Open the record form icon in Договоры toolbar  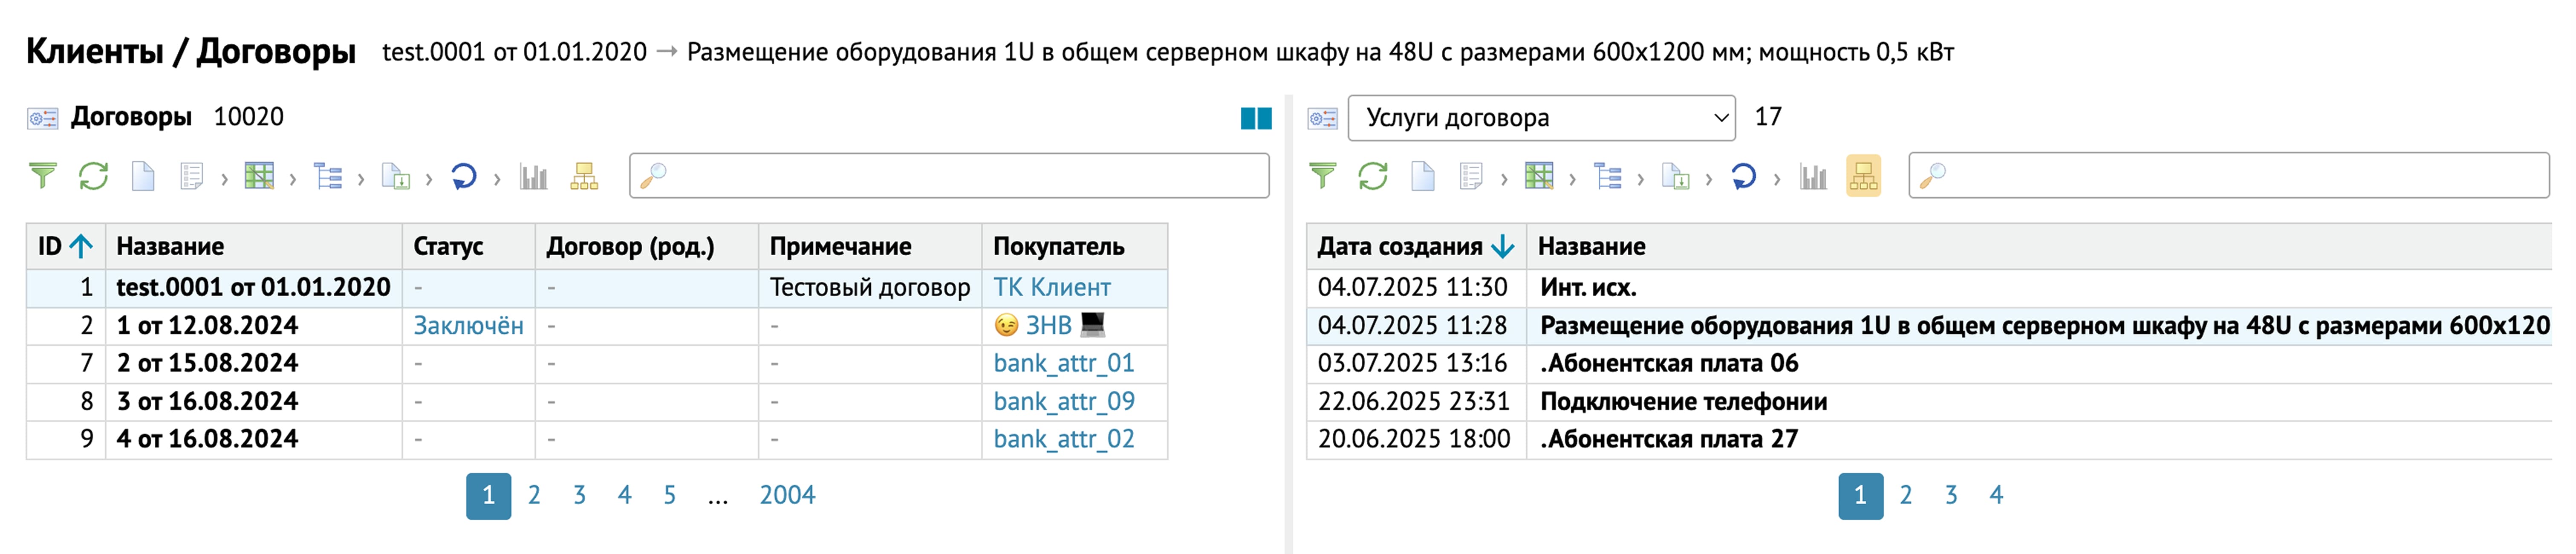pyautogui.click(x=191, y=176)
